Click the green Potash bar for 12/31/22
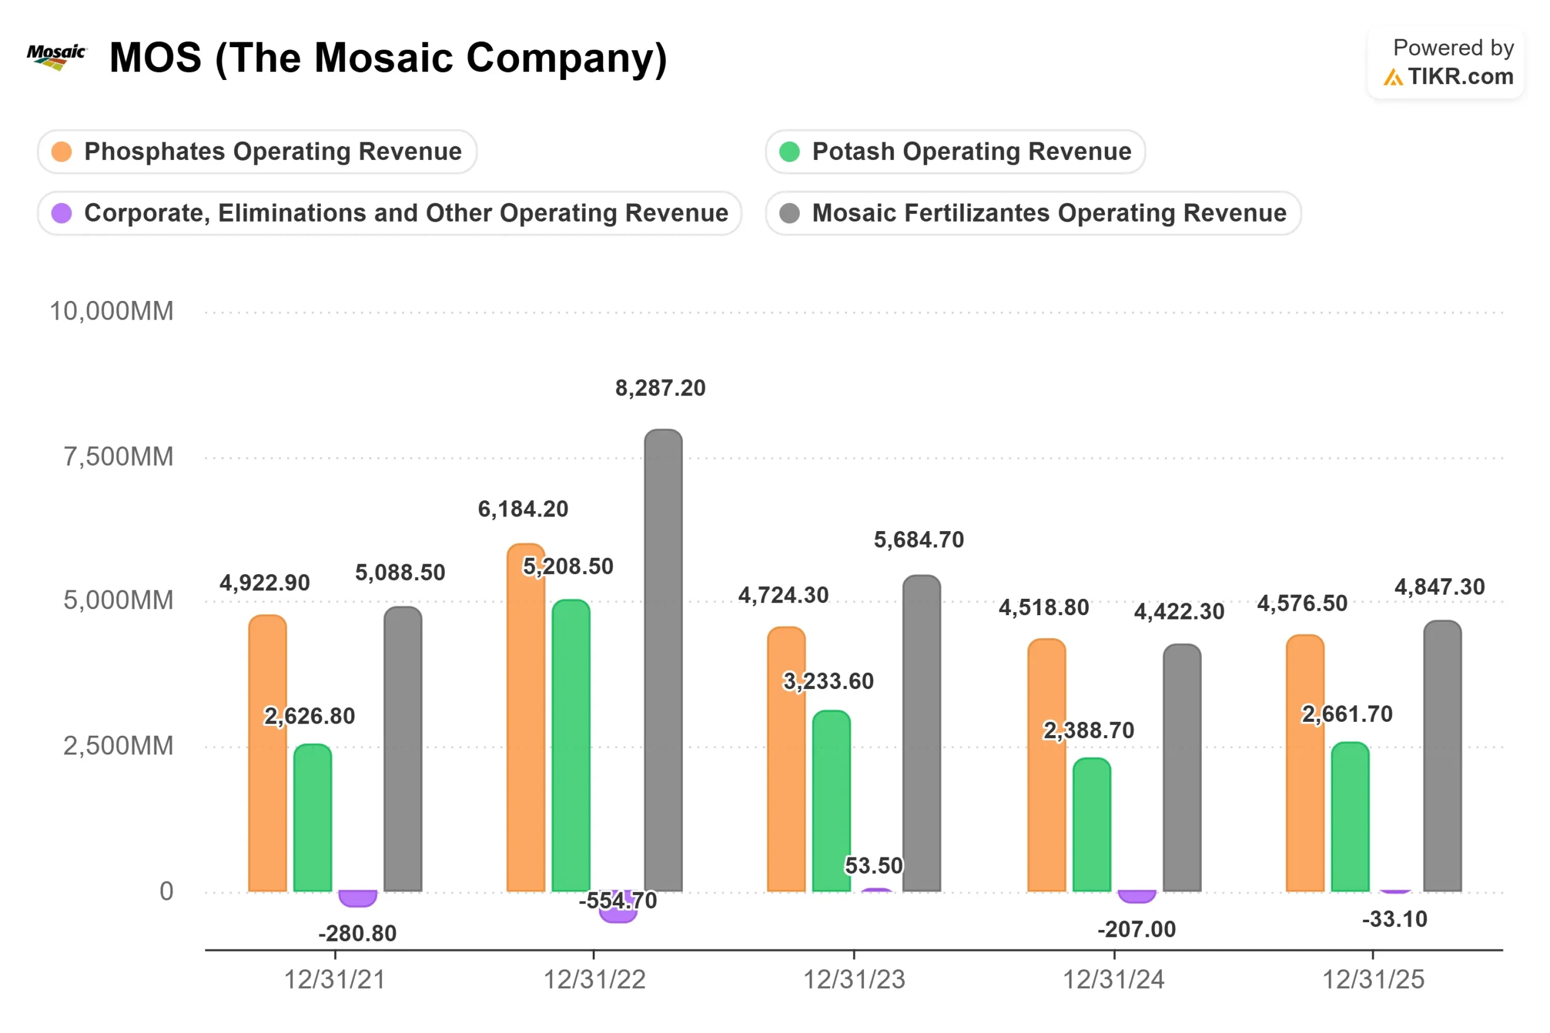 pyautogui.click(x=570, y=745)
